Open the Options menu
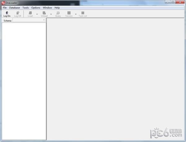The width and height of the screenshot is (186, 142). pyautogui.click(x=36, y=7)
